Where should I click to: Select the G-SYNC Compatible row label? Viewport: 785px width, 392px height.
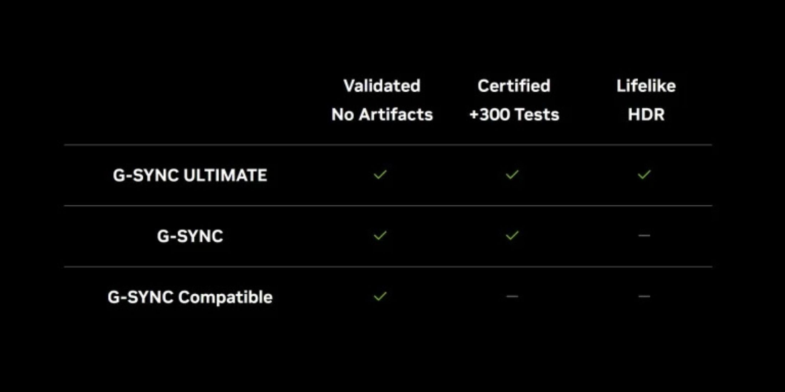[190, 297]
